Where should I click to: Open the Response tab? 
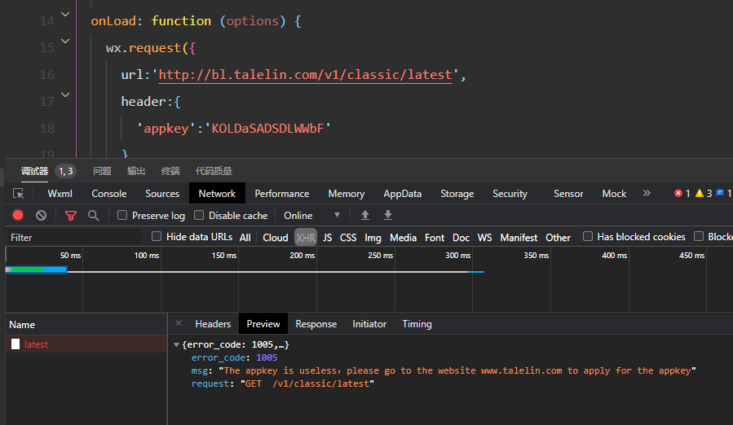316,324
